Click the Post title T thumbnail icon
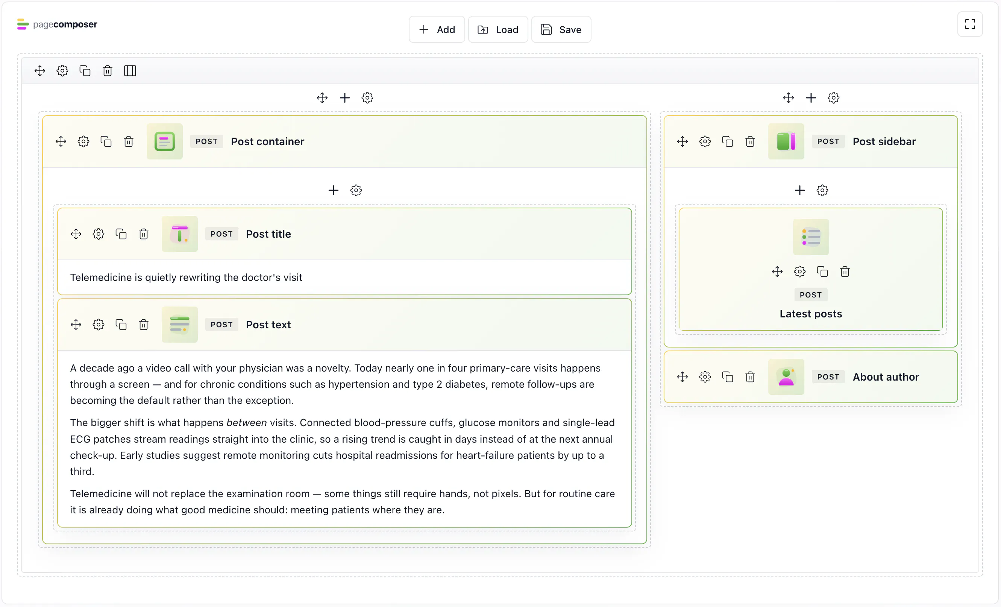 (180, 234)
